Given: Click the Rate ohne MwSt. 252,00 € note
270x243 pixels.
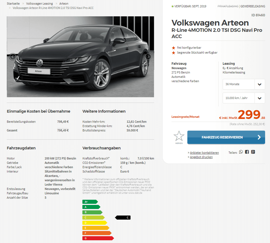Looking at the screenshot, I should [247, 124].
